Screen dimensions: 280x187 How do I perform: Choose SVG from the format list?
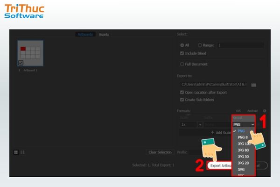point(241,169)
